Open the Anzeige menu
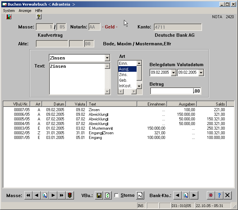This screenshot has width=238, height=210. click(25, 11)
